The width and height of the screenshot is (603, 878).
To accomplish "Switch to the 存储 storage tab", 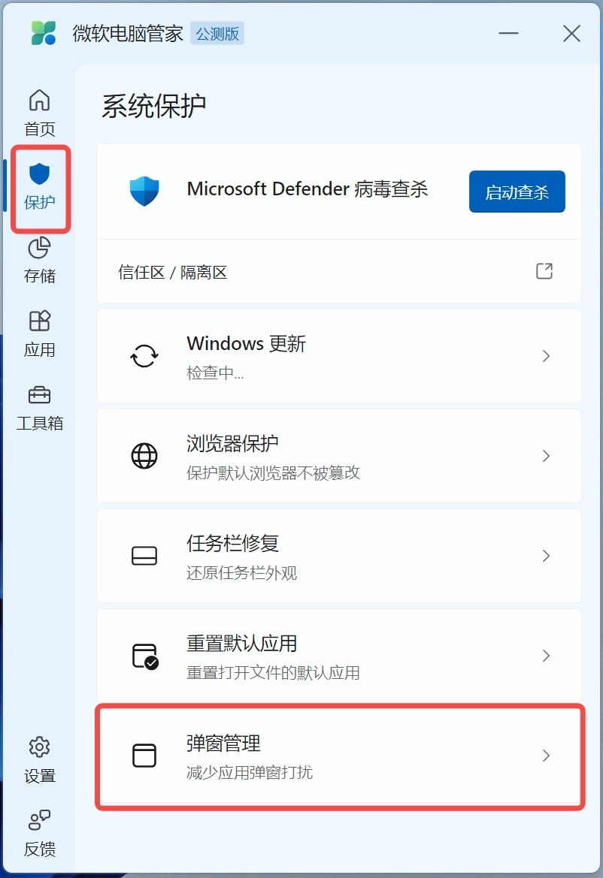I will coord(39,261).
